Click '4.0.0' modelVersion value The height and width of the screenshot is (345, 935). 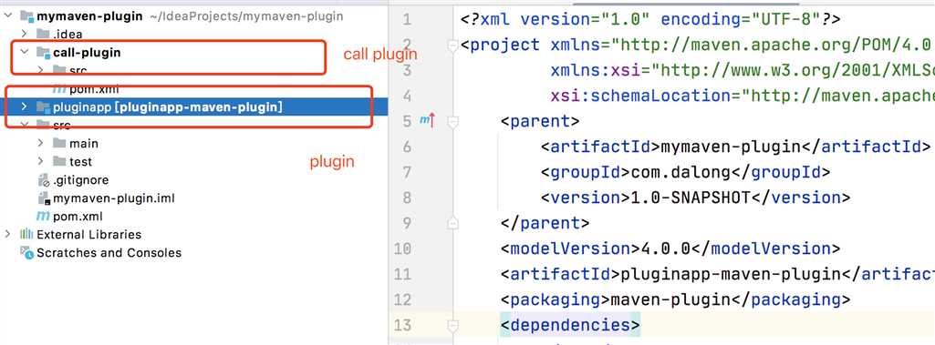click(666, 249)
